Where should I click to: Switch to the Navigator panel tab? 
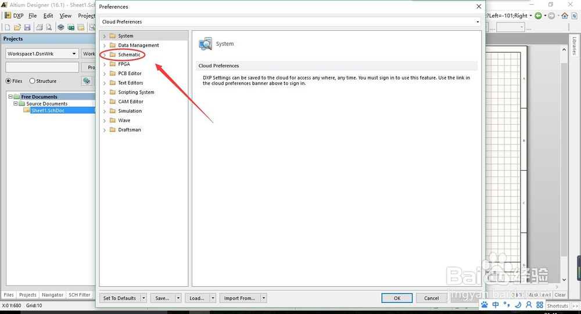tap(52, 295)
